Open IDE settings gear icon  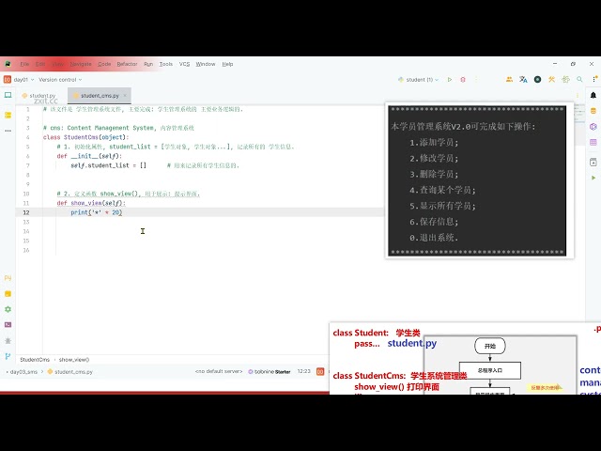point(565,79)
